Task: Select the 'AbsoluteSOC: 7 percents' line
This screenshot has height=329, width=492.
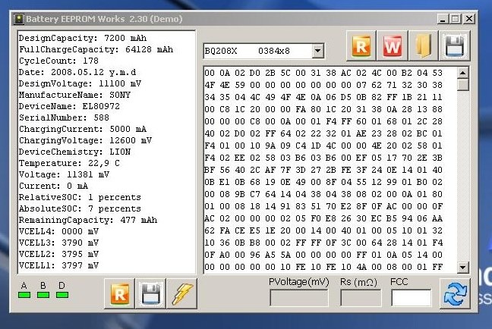Action: 80,208
